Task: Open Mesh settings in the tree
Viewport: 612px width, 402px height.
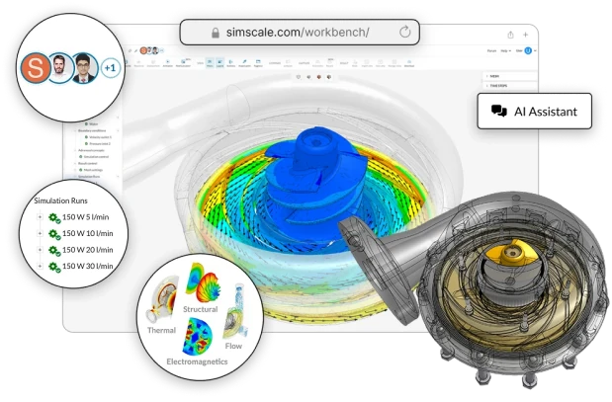Action: click(x=93, y=170)
